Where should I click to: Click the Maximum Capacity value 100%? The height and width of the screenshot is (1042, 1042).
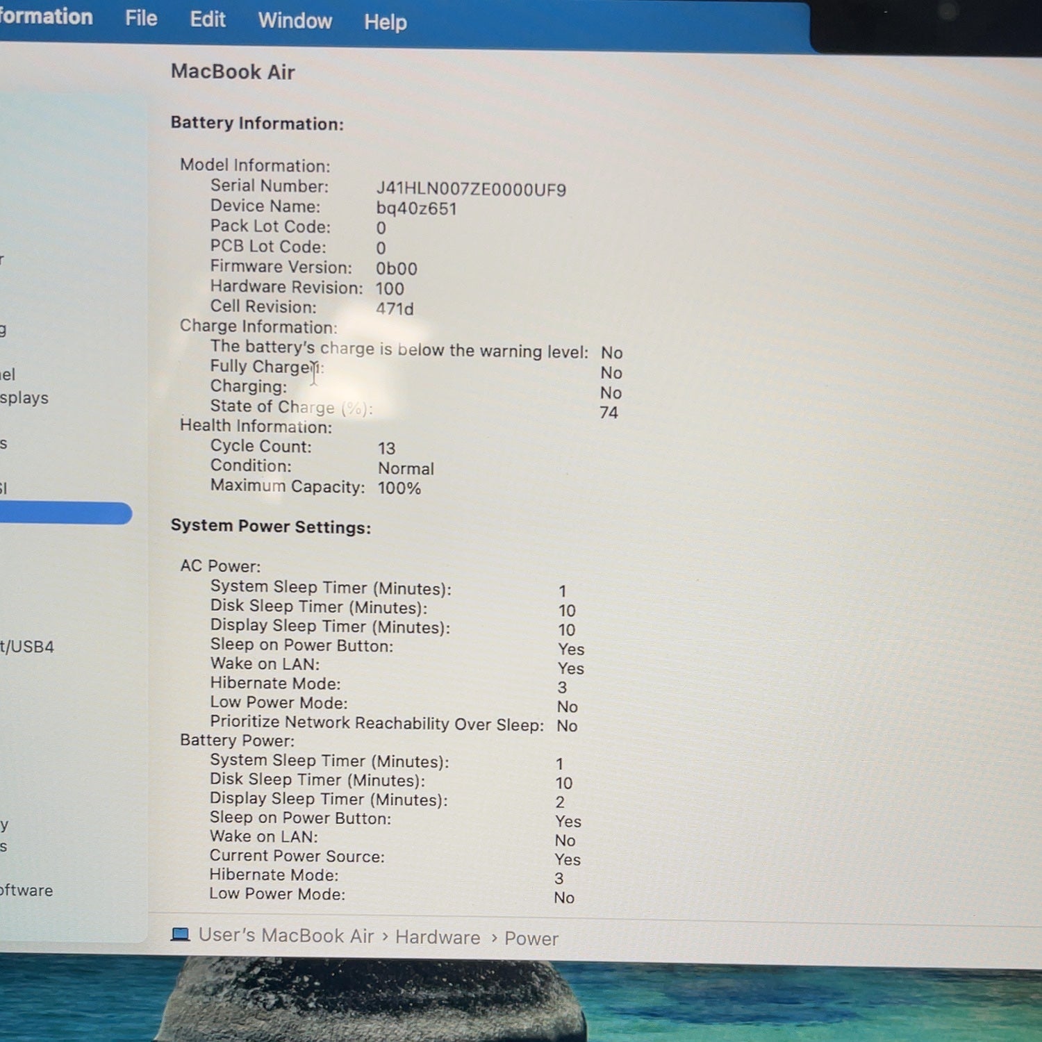399,488
